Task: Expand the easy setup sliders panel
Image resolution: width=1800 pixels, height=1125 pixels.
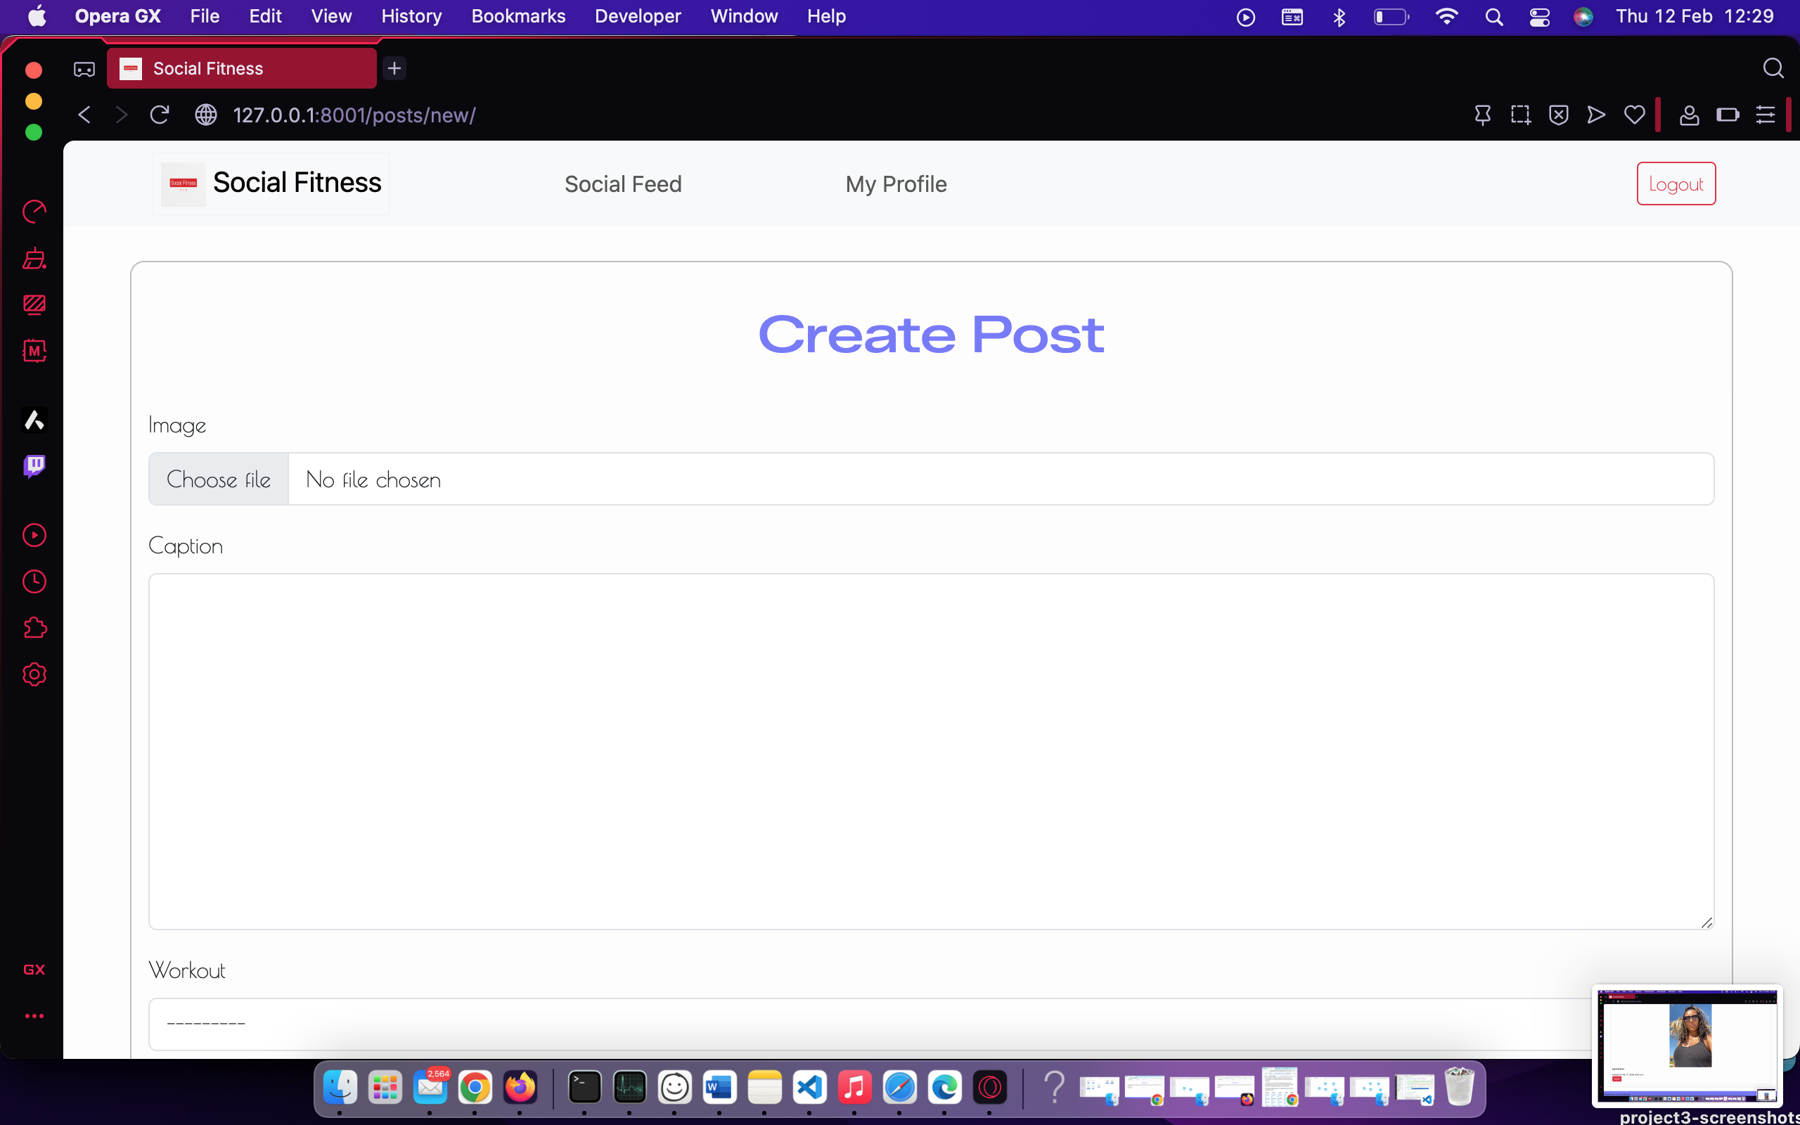Action: pyautogui.click(x=1766, y=115)
